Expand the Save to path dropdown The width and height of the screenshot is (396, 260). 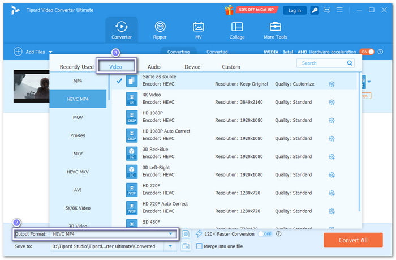[x=170, y=246]
